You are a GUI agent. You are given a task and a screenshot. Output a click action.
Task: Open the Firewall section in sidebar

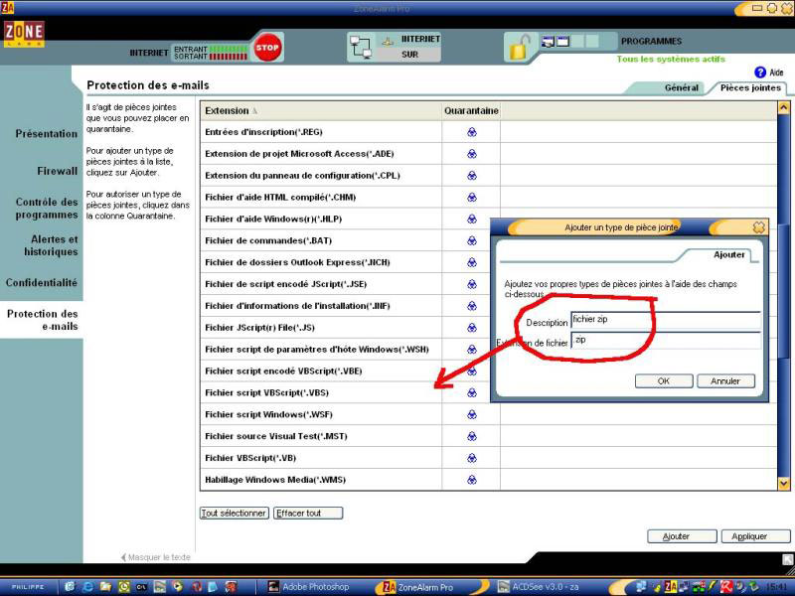57,171
